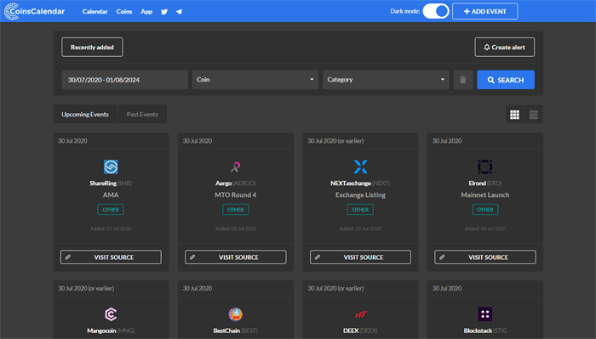Click the OTHER tag on Elrond card

click(485, 209)
